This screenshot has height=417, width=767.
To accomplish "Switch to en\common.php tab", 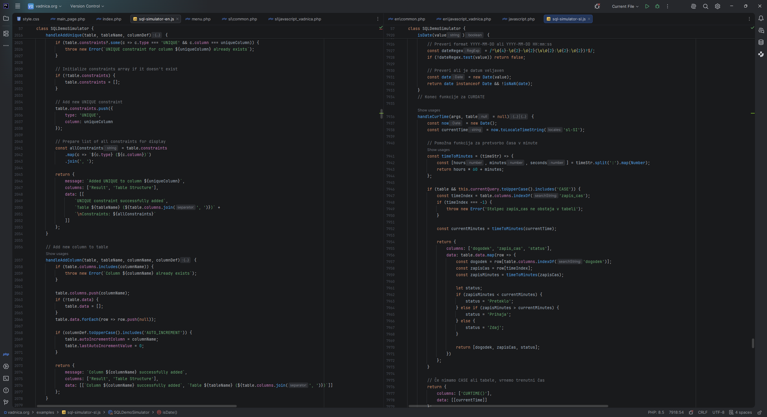I will point(407,19).
